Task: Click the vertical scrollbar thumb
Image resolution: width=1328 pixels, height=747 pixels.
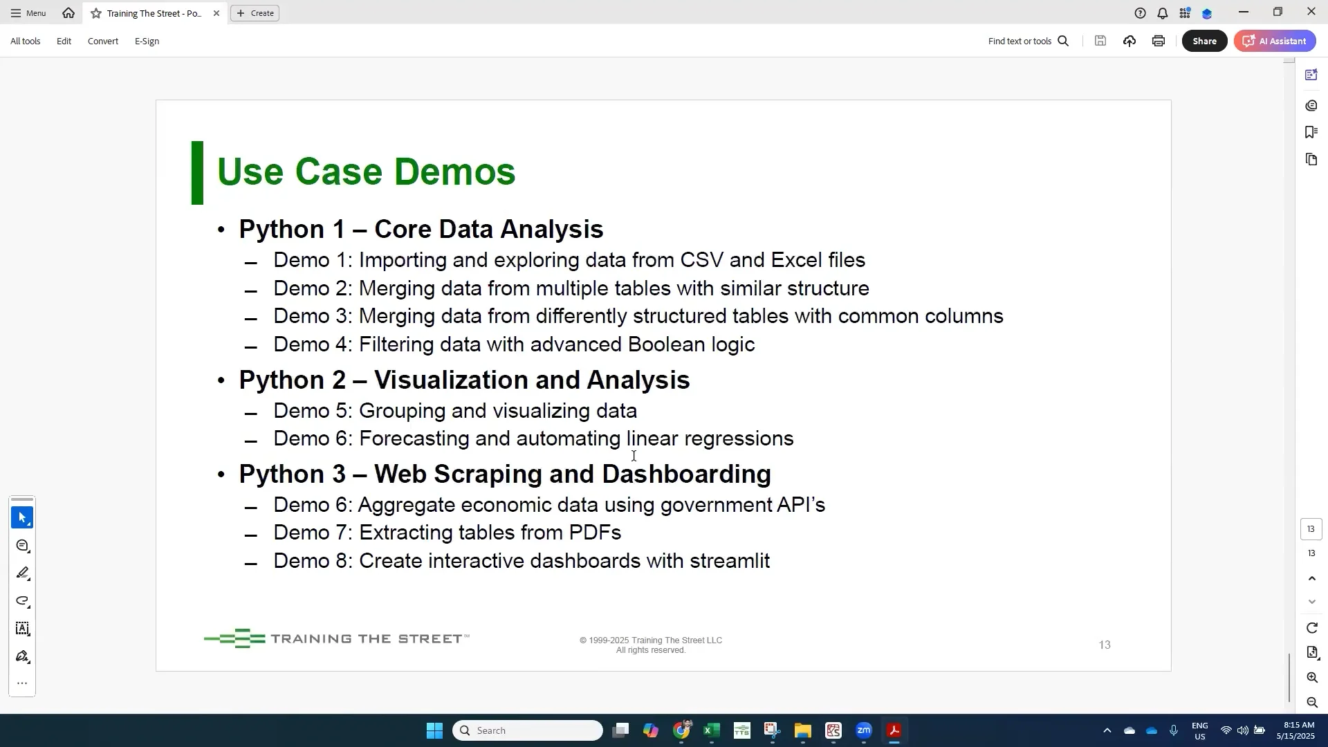Action: (1289, 676)
